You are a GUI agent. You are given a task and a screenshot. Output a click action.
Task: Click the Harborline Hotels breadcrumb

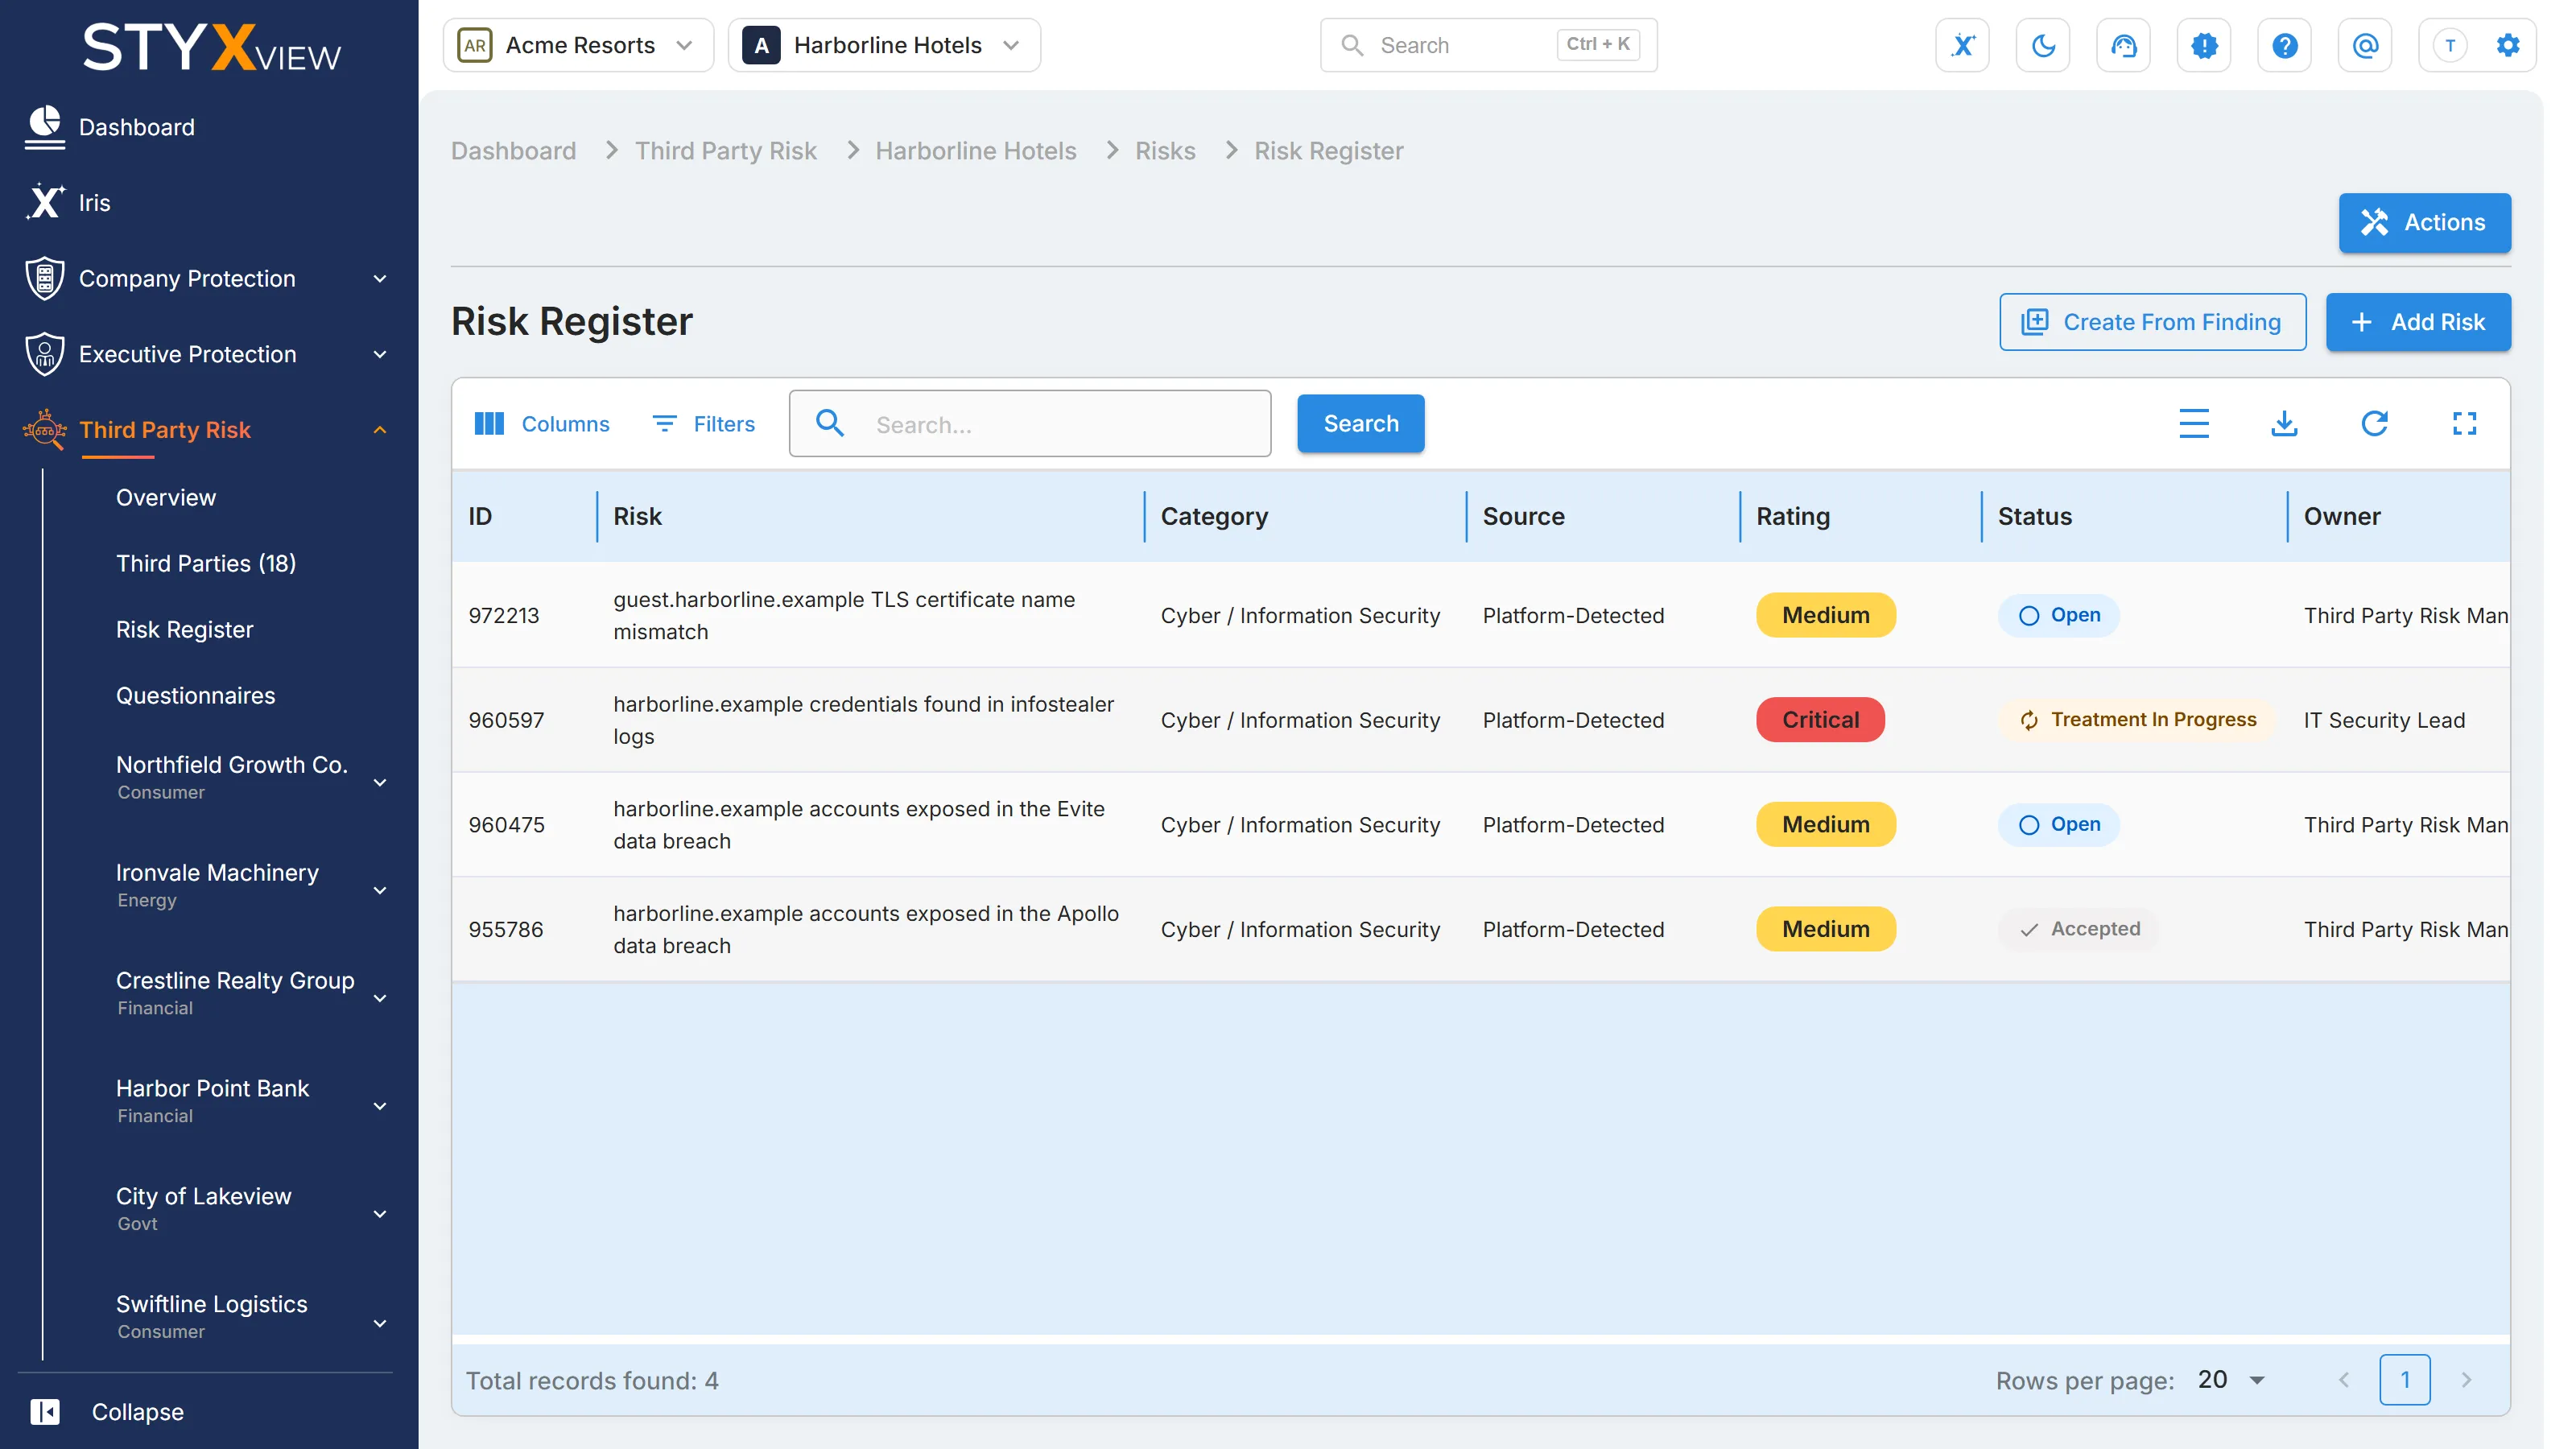point(975,150)
